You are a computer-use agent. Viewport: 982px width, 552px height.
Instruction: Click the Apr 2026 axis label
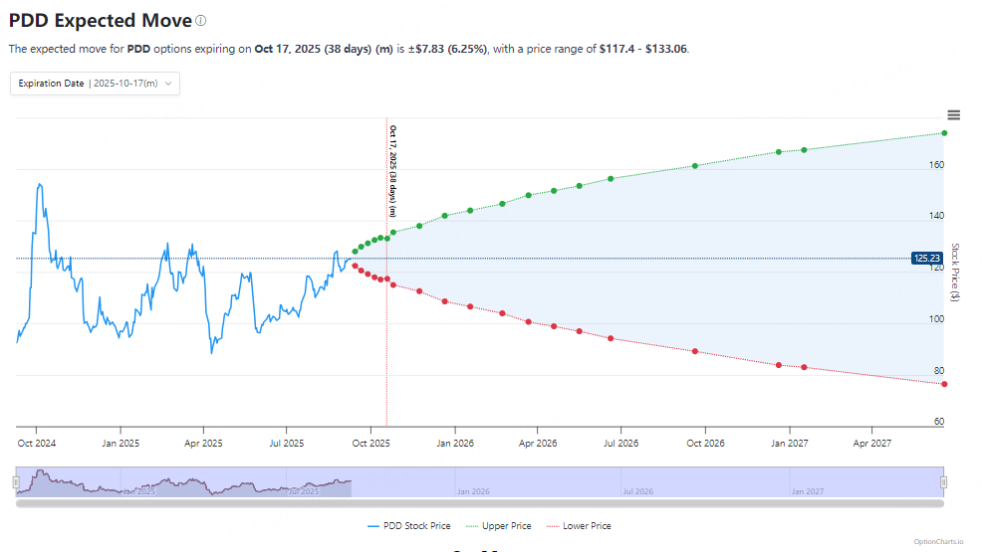pos(538,444)
